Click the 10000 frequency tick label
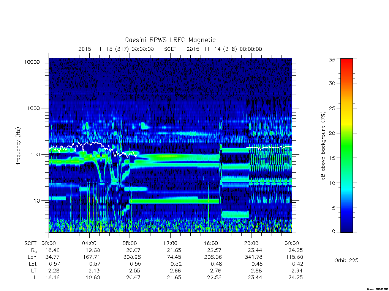The image size is (389, 291). [32, 62]
